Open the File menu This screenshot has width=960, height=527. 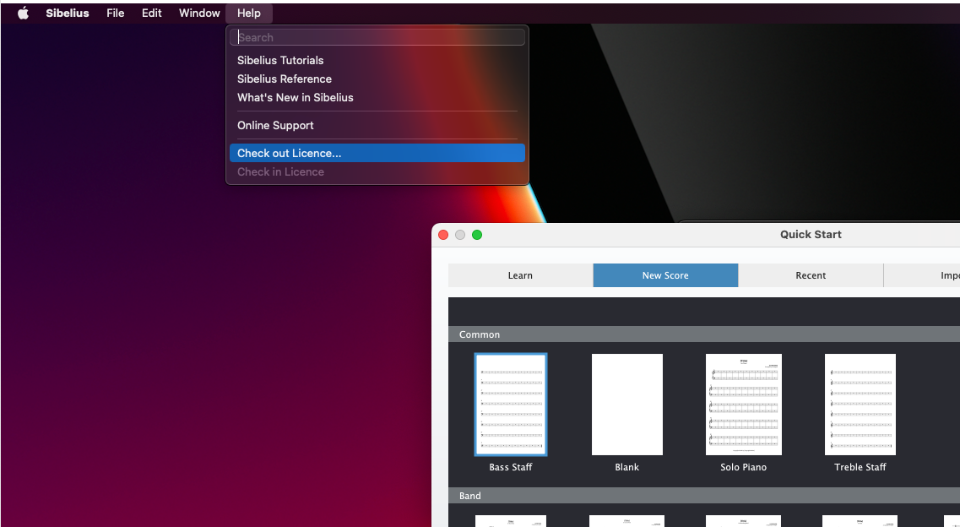pos(115,13)
